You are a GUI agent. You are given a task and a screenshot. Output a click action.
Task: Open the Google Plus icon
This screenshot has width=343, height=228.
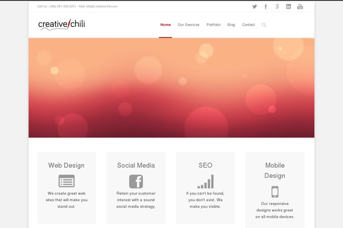tap(277, 6)
